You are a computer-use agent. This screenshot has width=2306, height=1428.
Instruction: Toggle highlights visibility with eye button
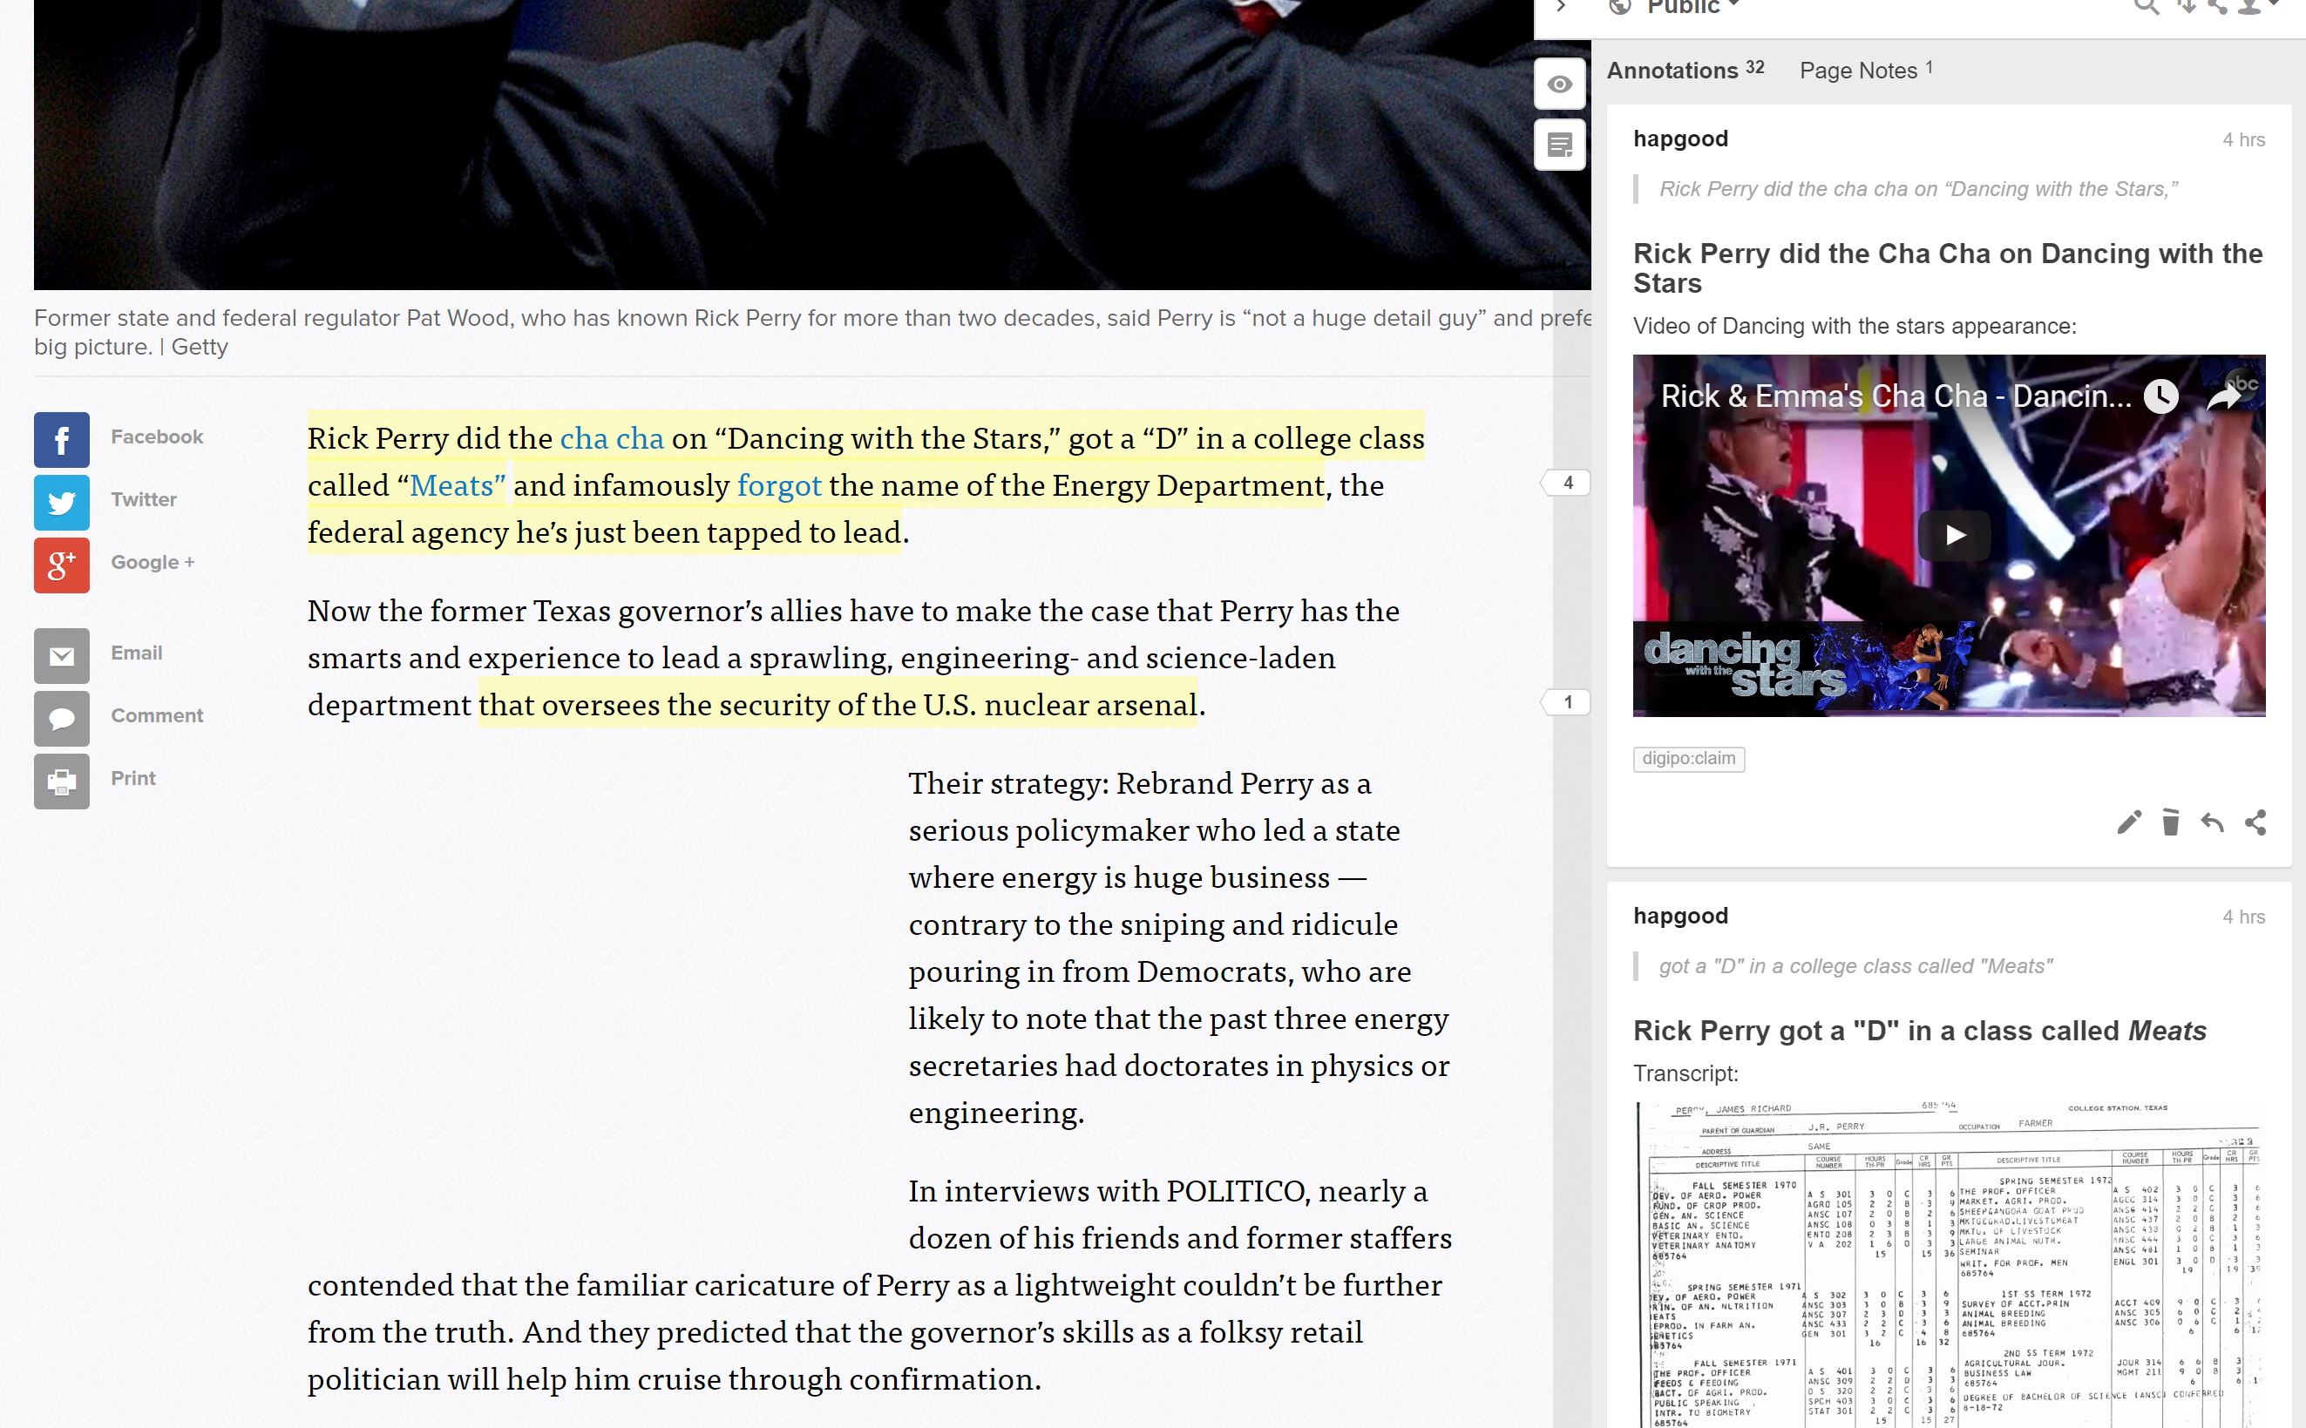tap(1559, 85)
